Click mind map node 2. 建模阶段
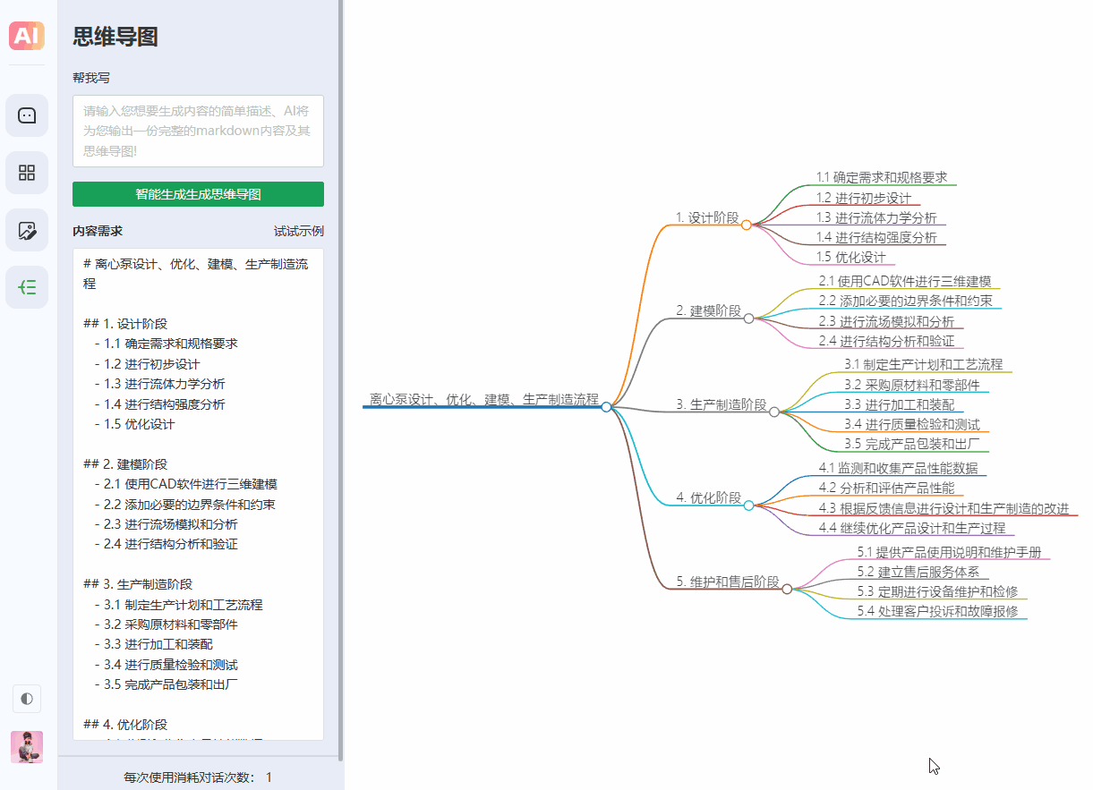The width and height of the screenshot is (1093, 790). (x=709, y=310)
